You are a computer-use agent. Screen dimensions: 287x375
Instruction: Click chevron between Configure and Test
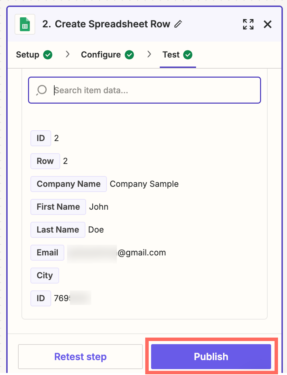point(149,54)
